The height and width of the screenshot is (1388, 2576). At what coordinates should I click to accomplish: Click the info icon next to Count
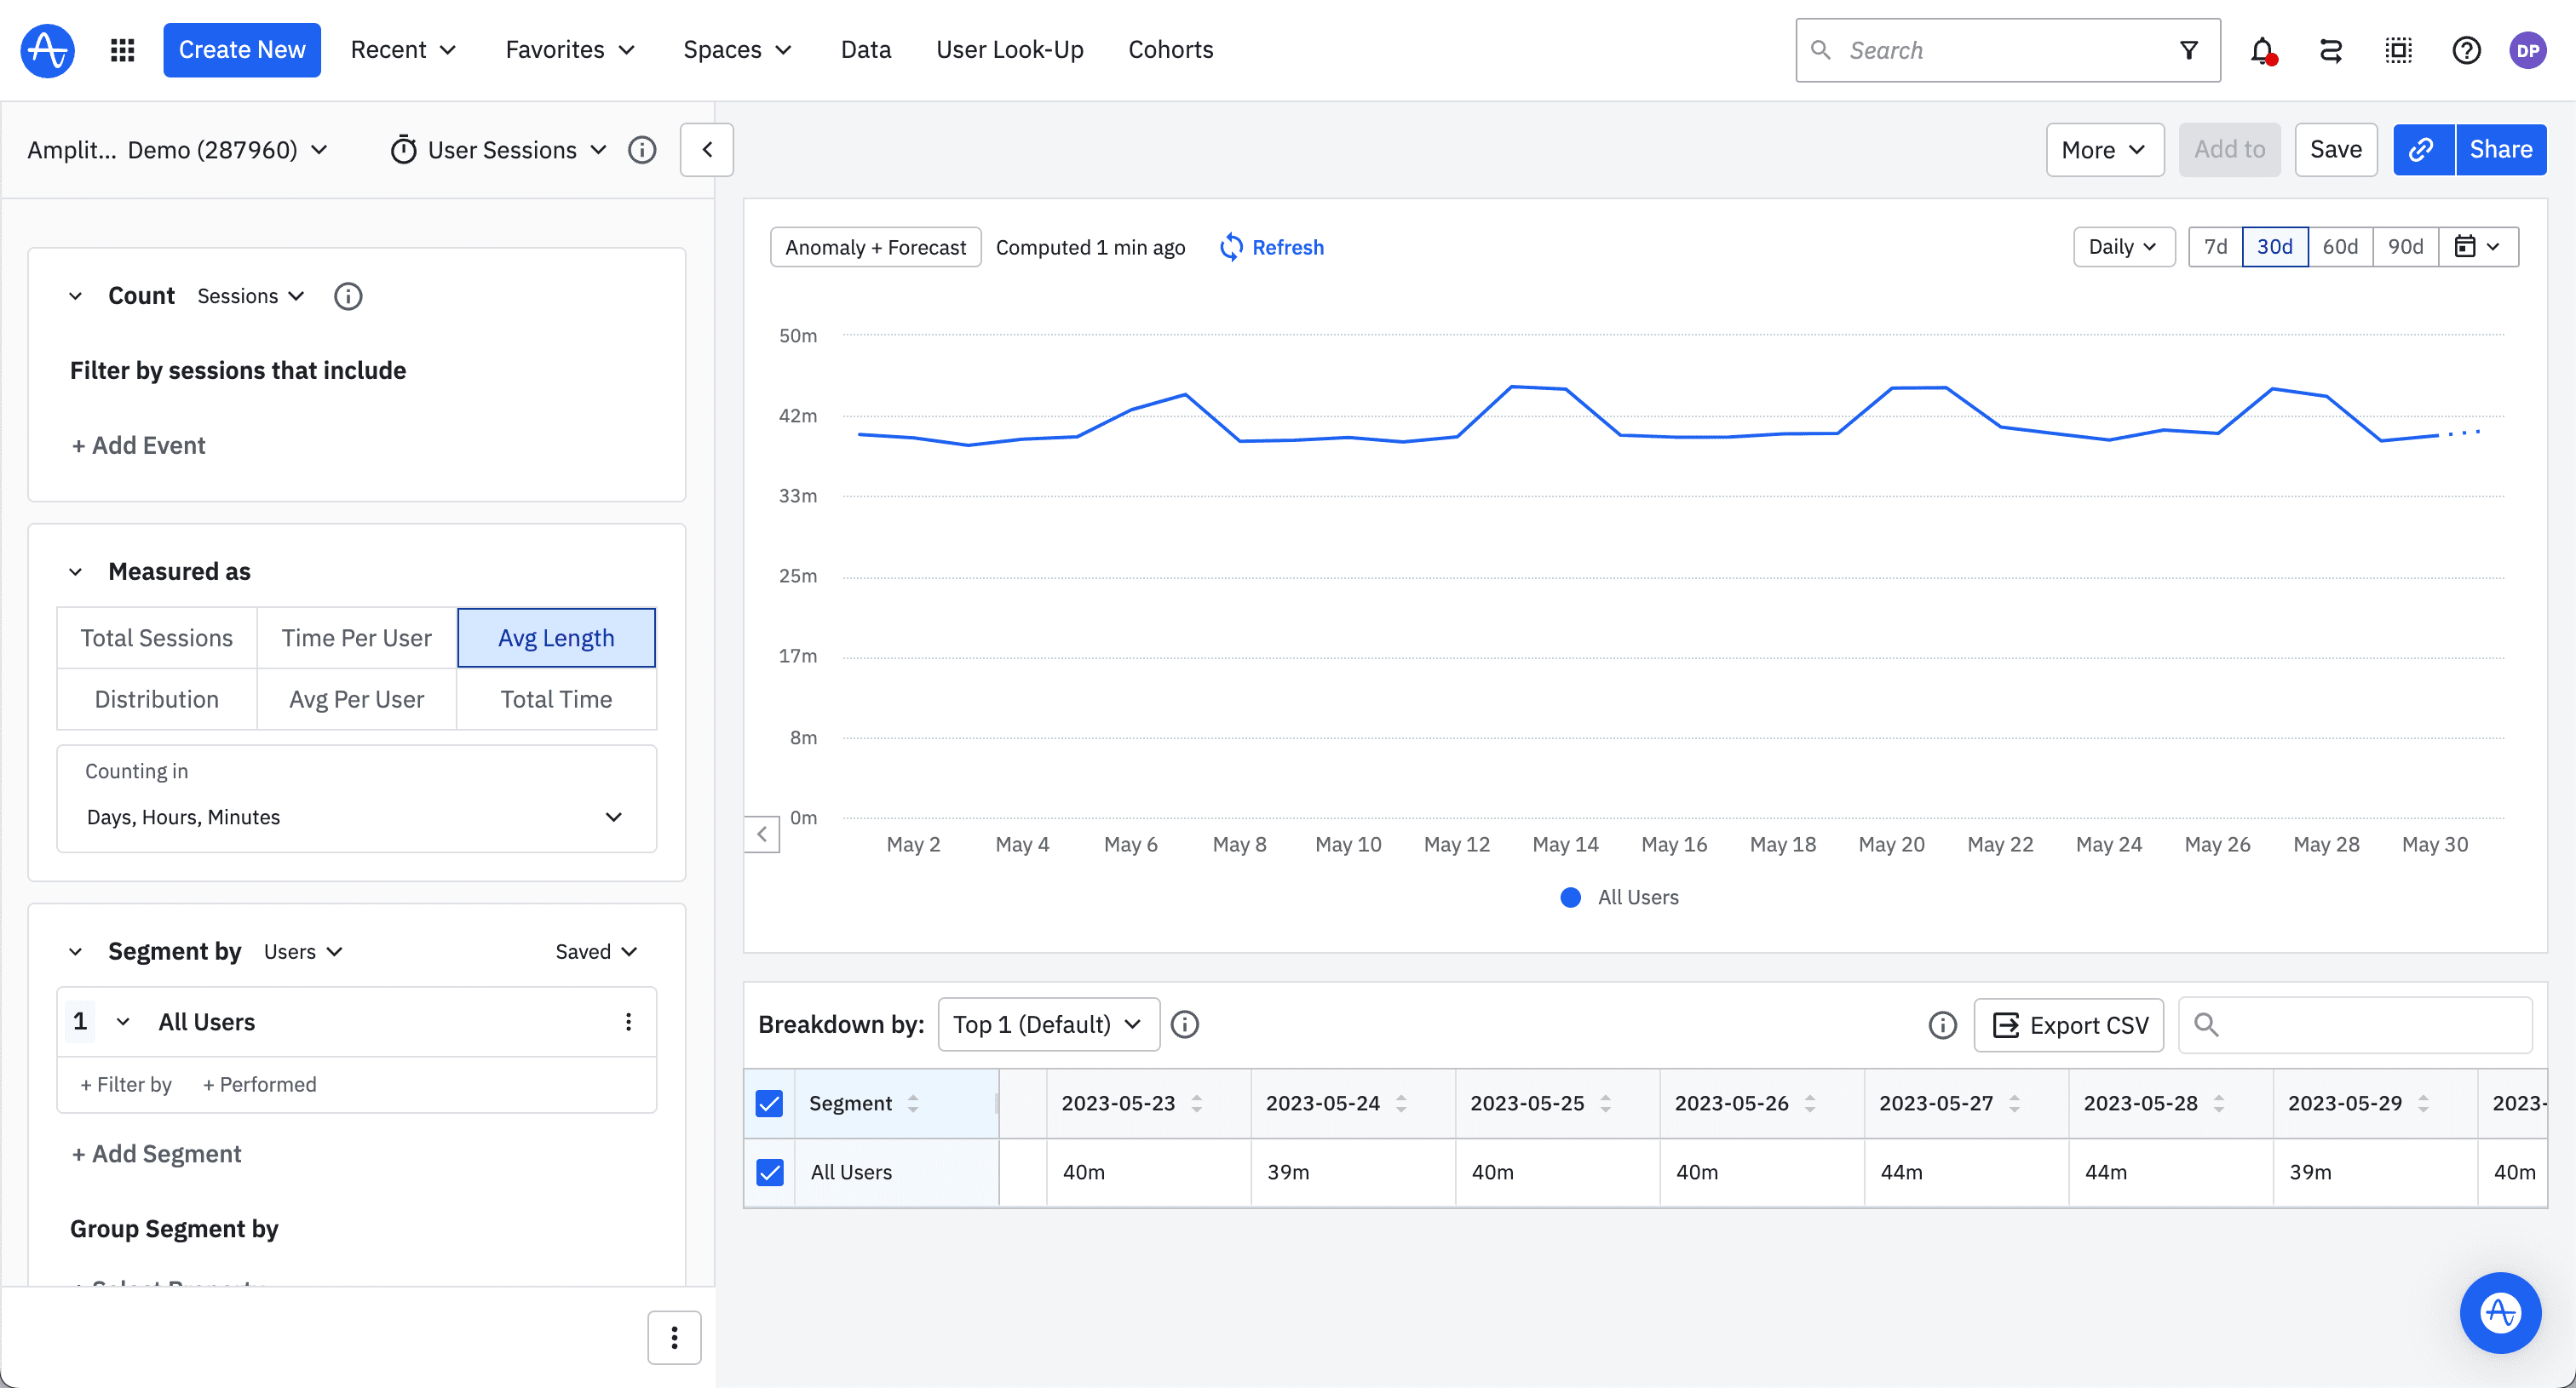[347, 295]
